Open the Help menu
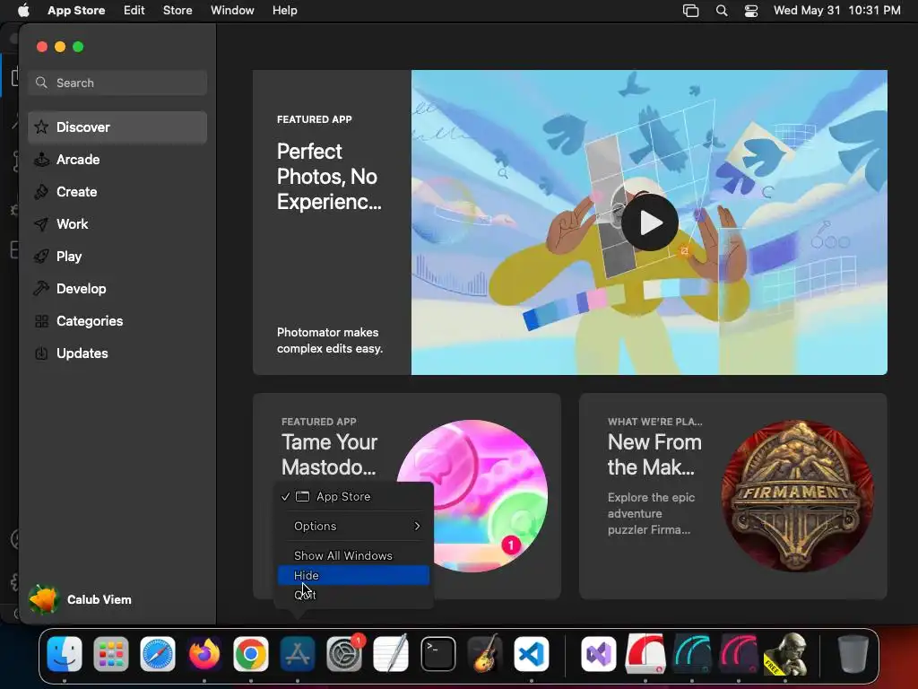918x689 pixels. [x=284, y=11]
